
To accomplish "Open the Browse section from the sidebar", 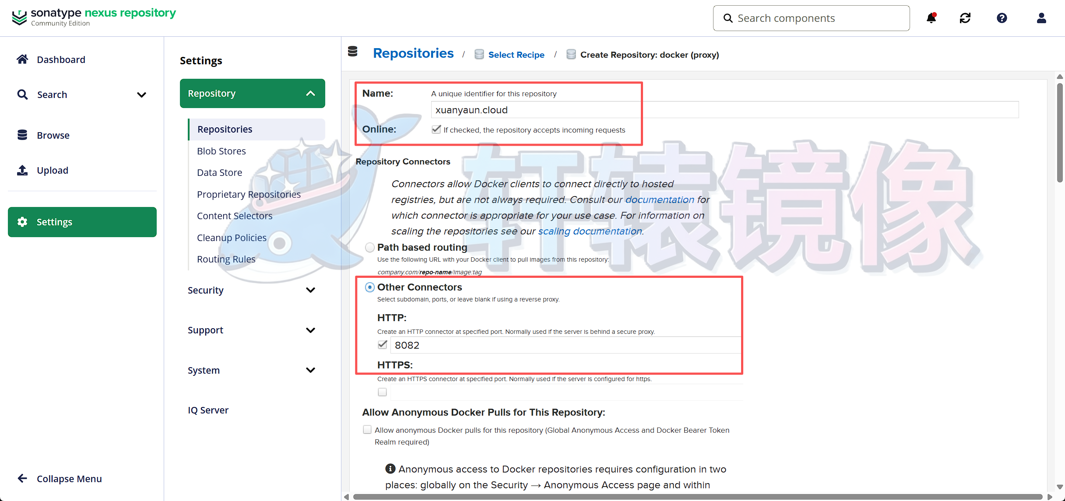I will pyautogui.click(x=22, y=135).
